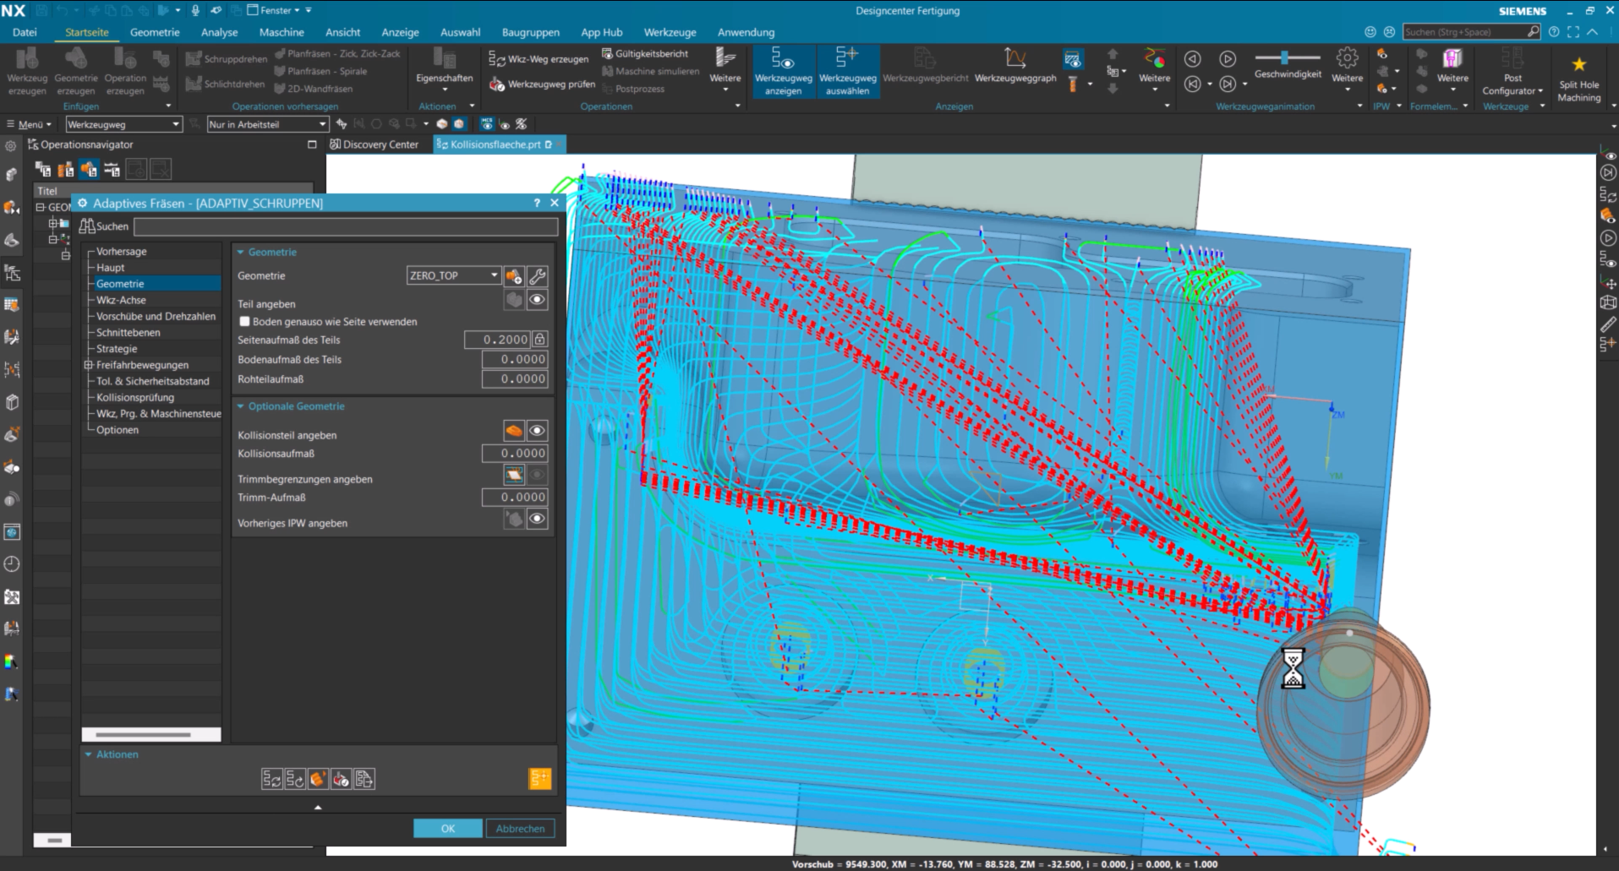
Task: Click the dialog tree horizontal scrollbar
Action: pos(143,735)
